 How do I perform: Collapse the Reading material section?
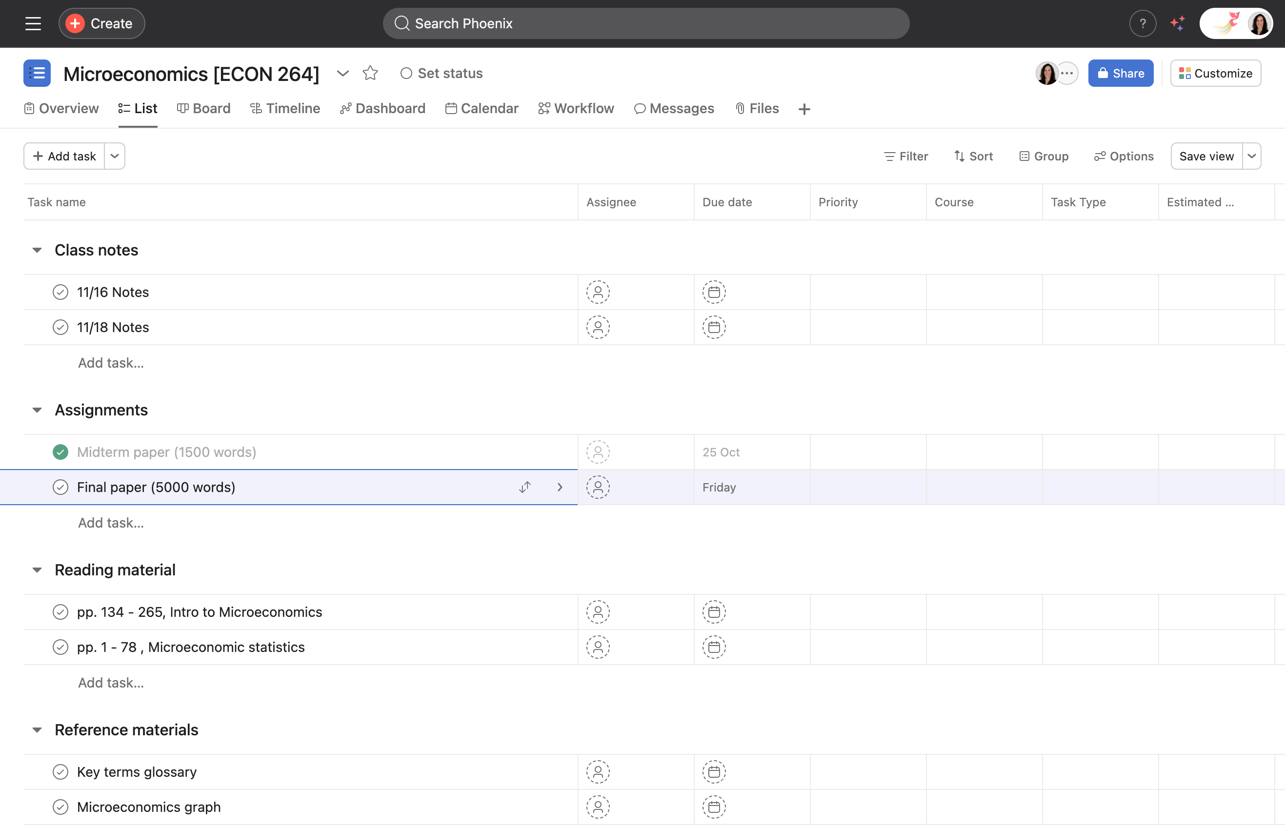[x=37, y=569]
